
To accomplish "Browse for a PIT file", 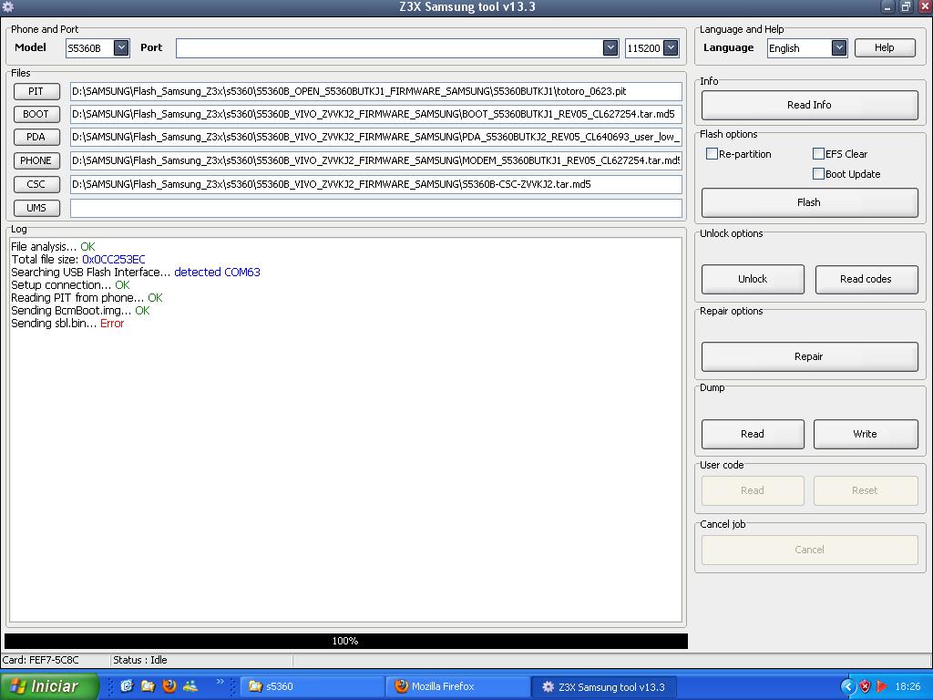I will [x=36, y=91].
